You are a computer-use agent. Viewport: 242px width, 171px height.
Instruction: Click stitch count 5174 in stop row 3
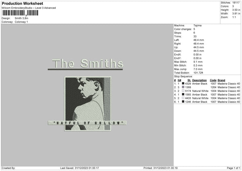[x=188, y=91]
